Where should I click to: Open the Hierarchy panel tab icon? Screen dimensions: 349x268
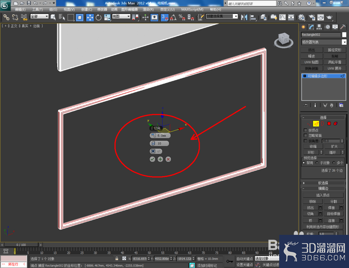[319, 27]
